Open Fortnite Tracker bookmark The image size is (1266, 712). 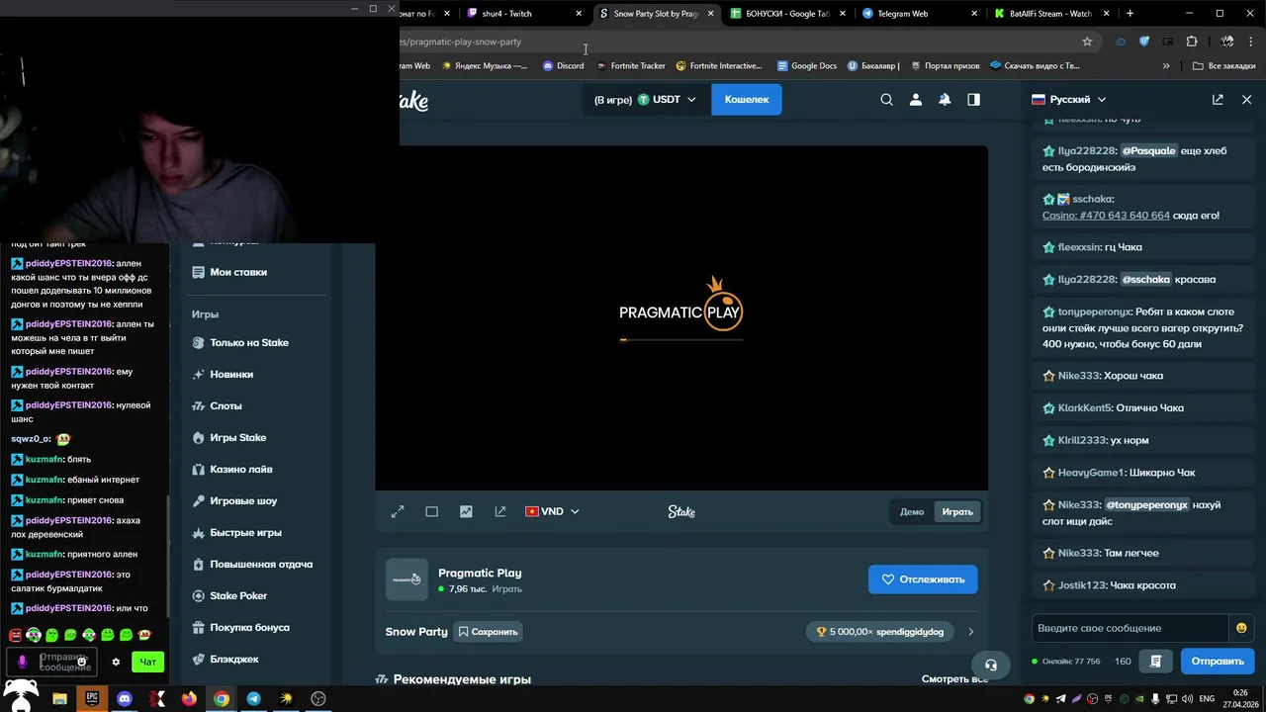point(630,65)
